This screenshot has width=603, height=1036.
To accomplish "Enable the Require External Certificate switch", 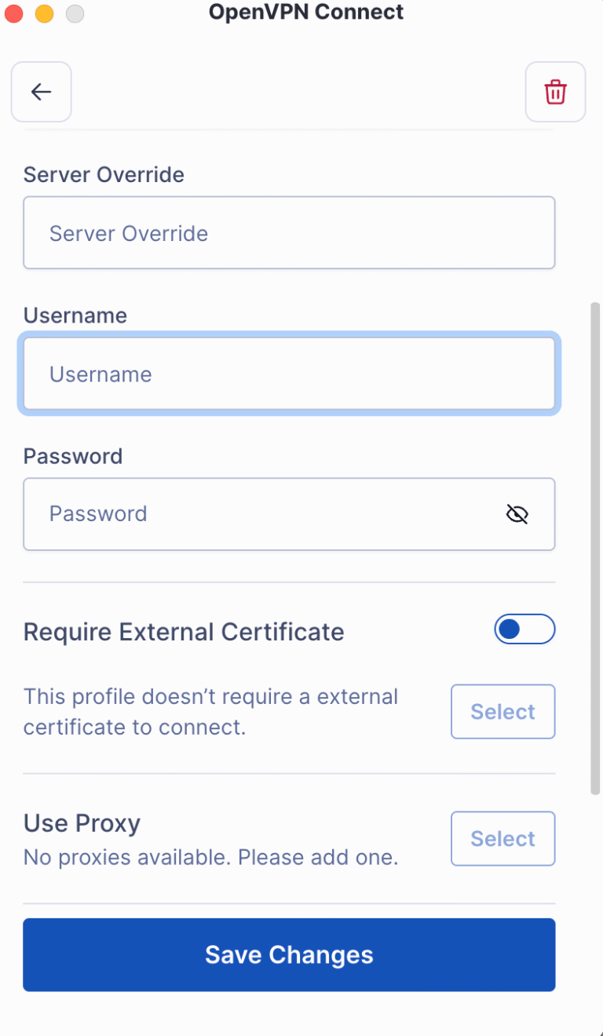I will 524,629.
